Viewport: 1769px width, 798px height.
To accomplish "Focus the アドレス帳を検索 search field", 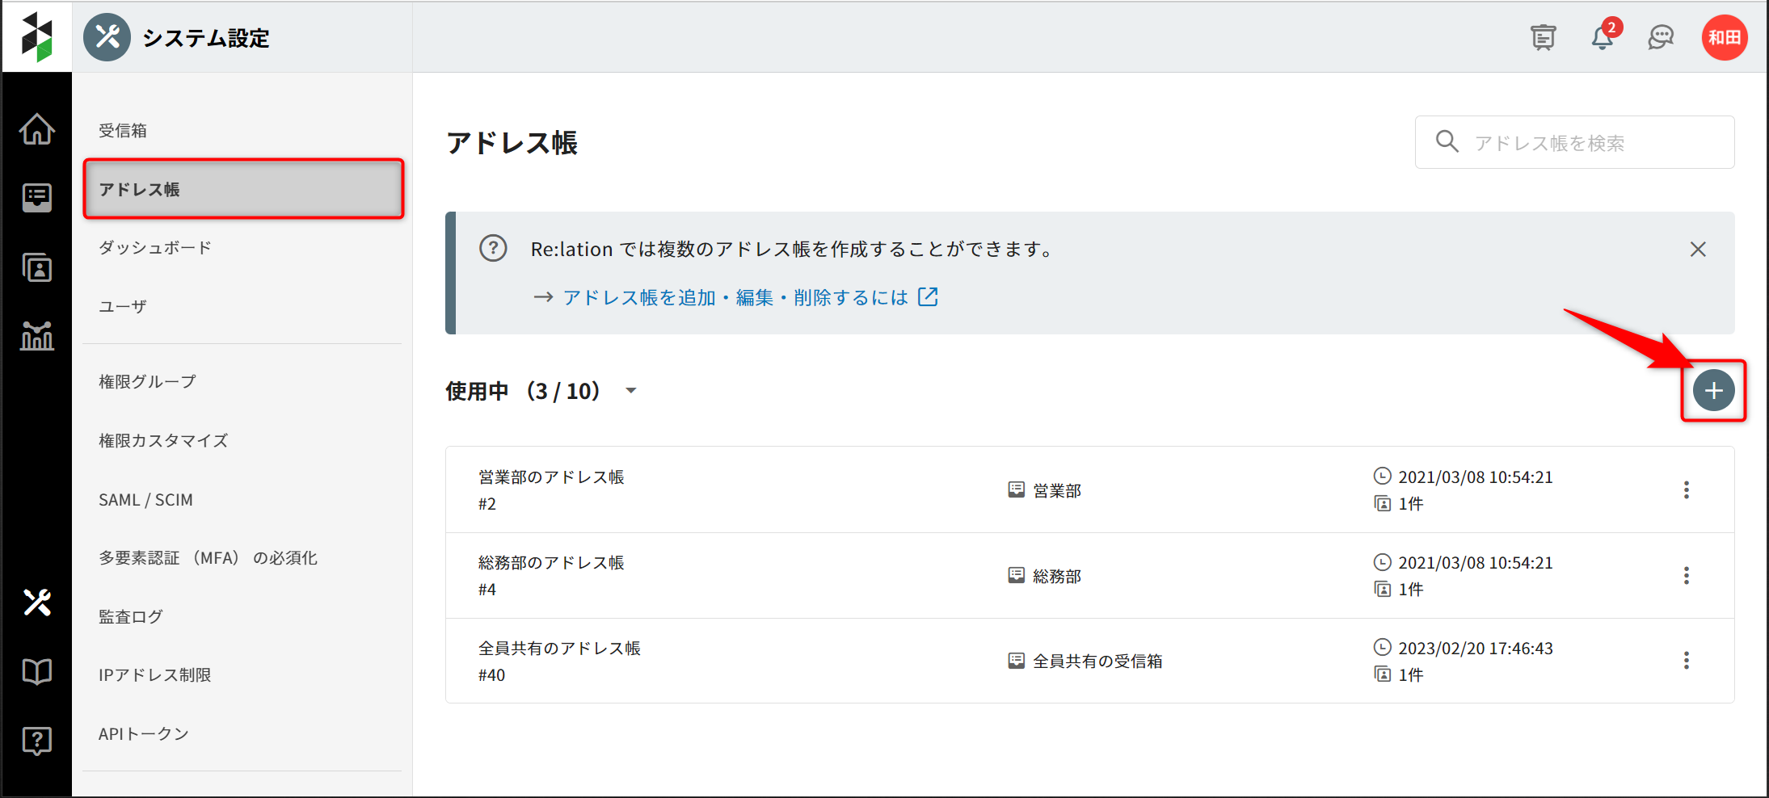I will tap(1584, 143).
